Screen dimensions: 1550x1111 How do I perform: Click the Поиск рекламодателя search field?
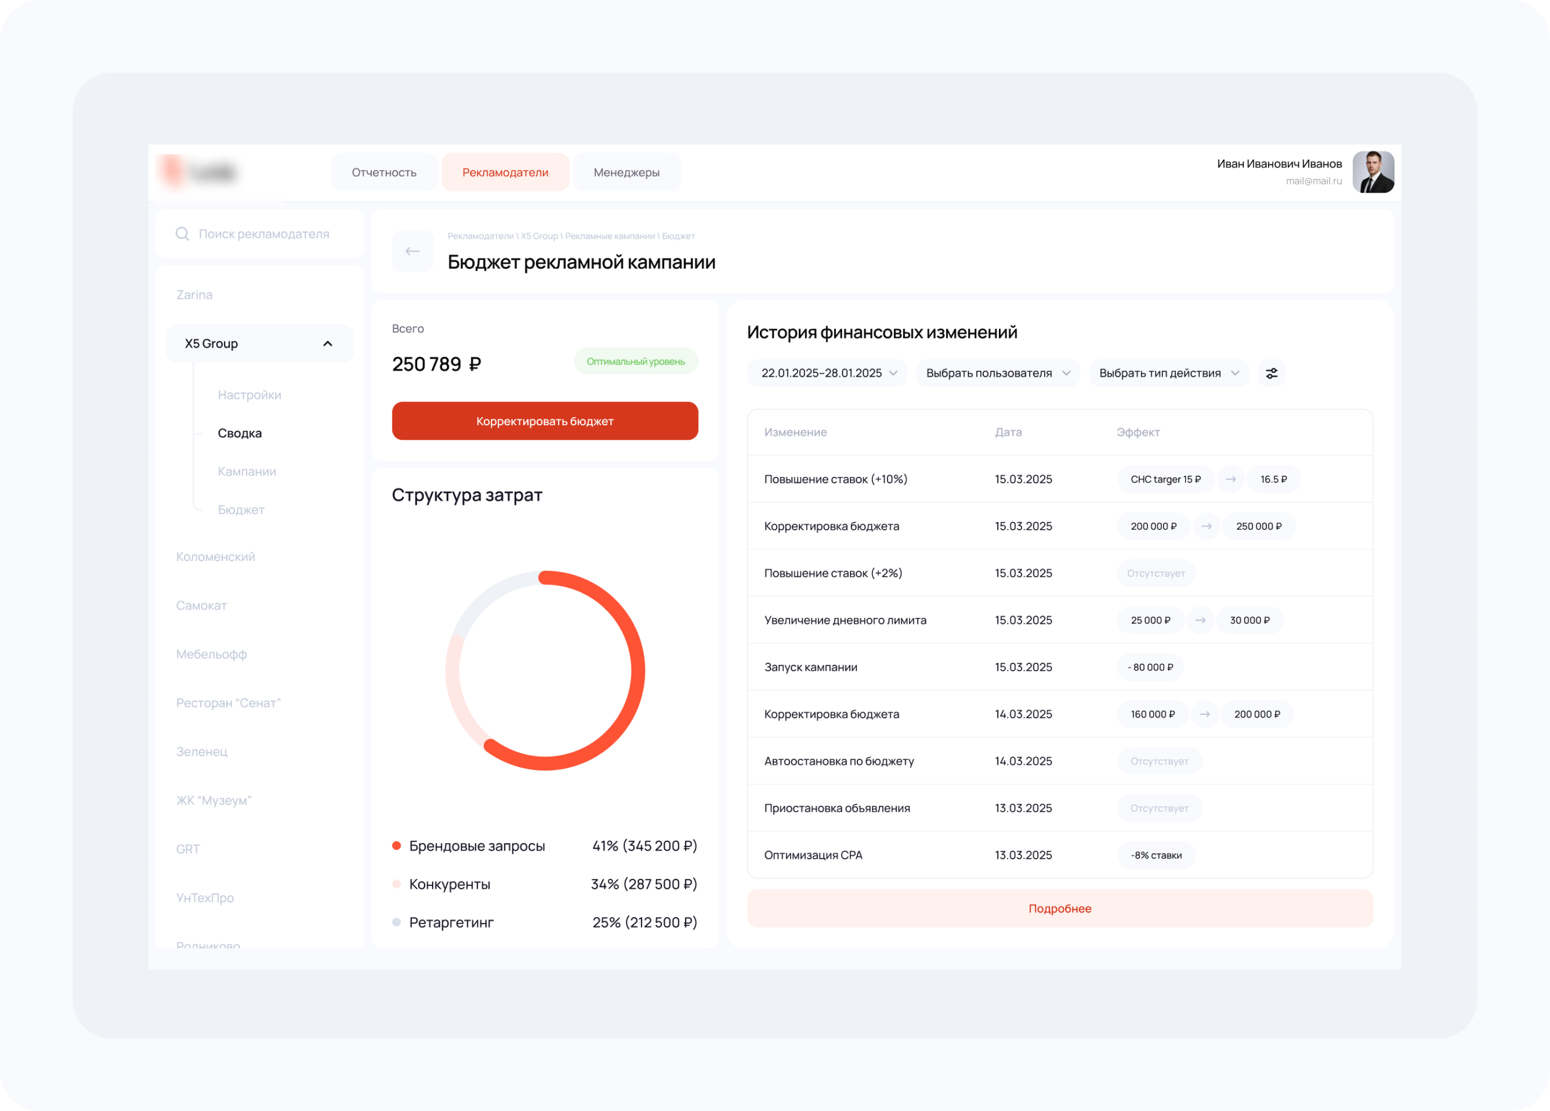tap(264, 234)
